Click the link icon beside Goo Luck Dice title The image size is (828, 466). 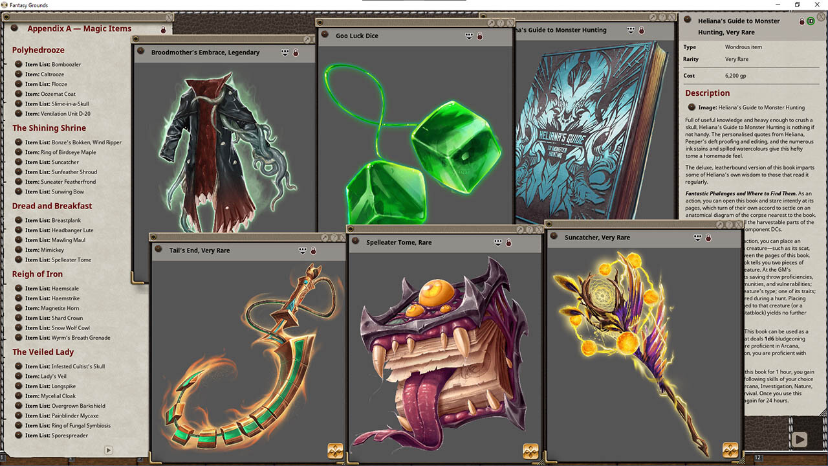click(325, 35)
